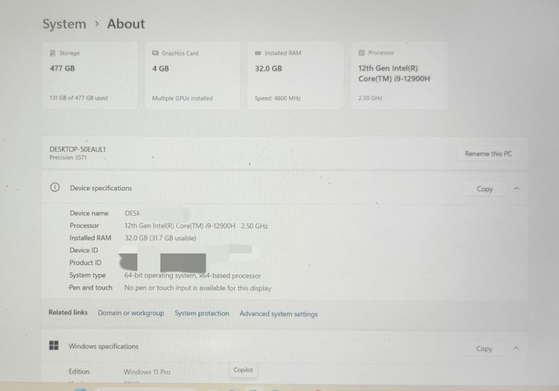Screen dimensions: 559x391
Task: Click the Device specifications info icon
Action: point(55,187)
